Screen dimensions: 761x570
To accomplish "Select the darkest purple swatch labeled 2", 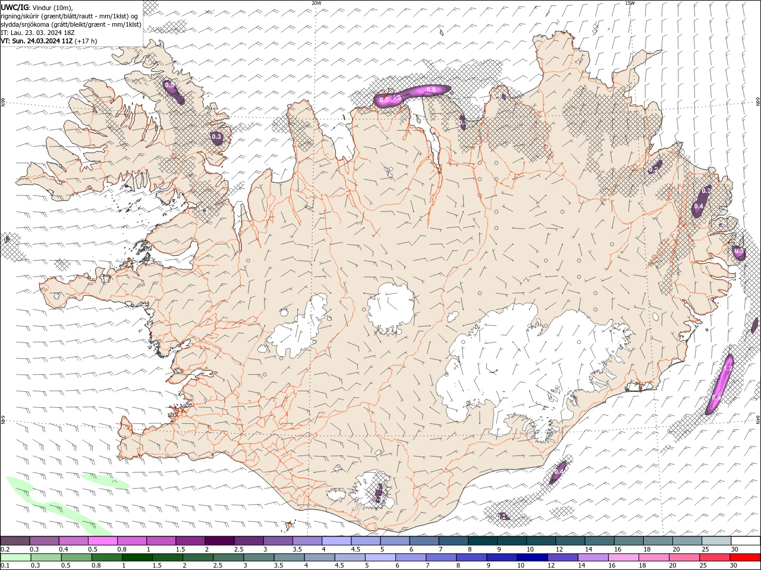I will (x=219, y=541).
